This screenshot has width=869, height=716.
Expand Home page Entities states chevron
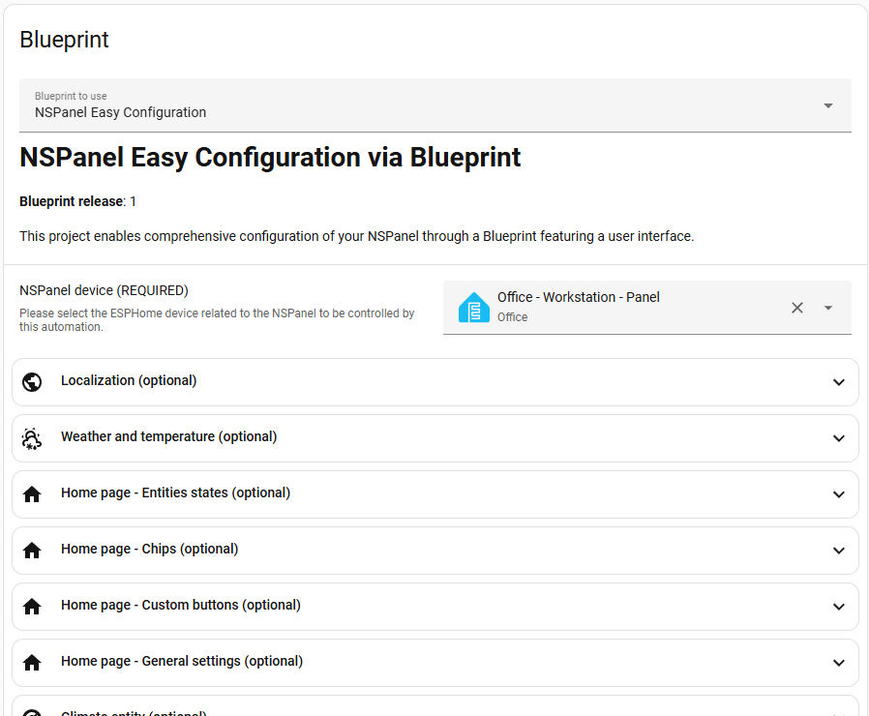click(839, 494)
